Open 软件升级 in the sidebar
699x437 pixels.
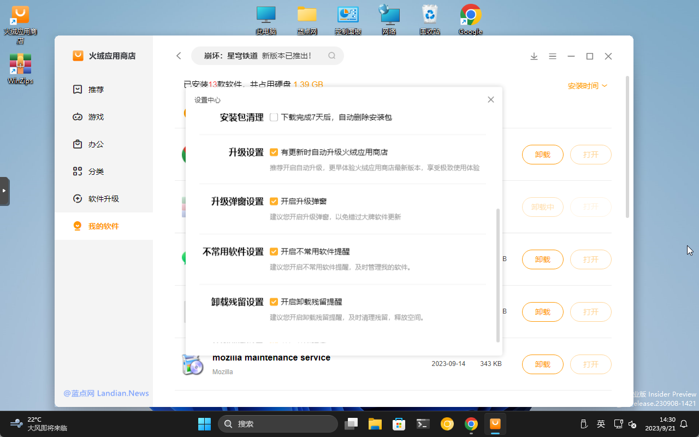[104, 199]
